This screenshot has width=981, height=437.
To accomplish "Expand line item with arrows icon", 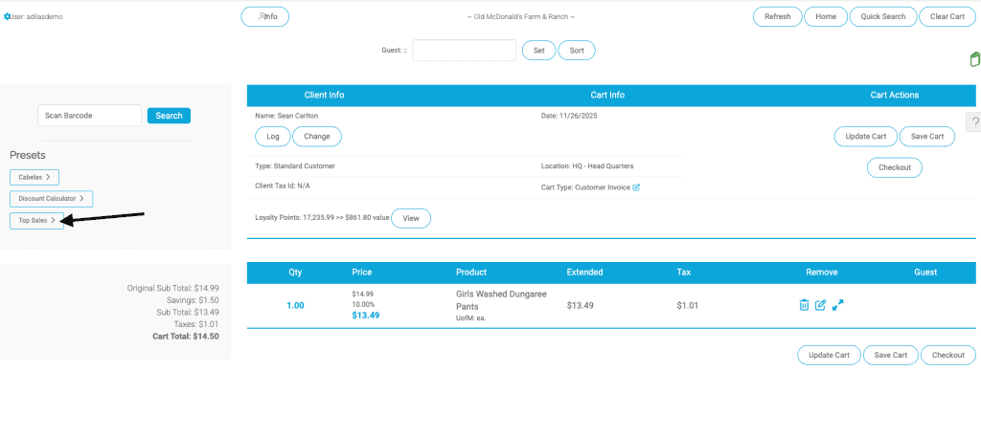I will click(837, 305).
